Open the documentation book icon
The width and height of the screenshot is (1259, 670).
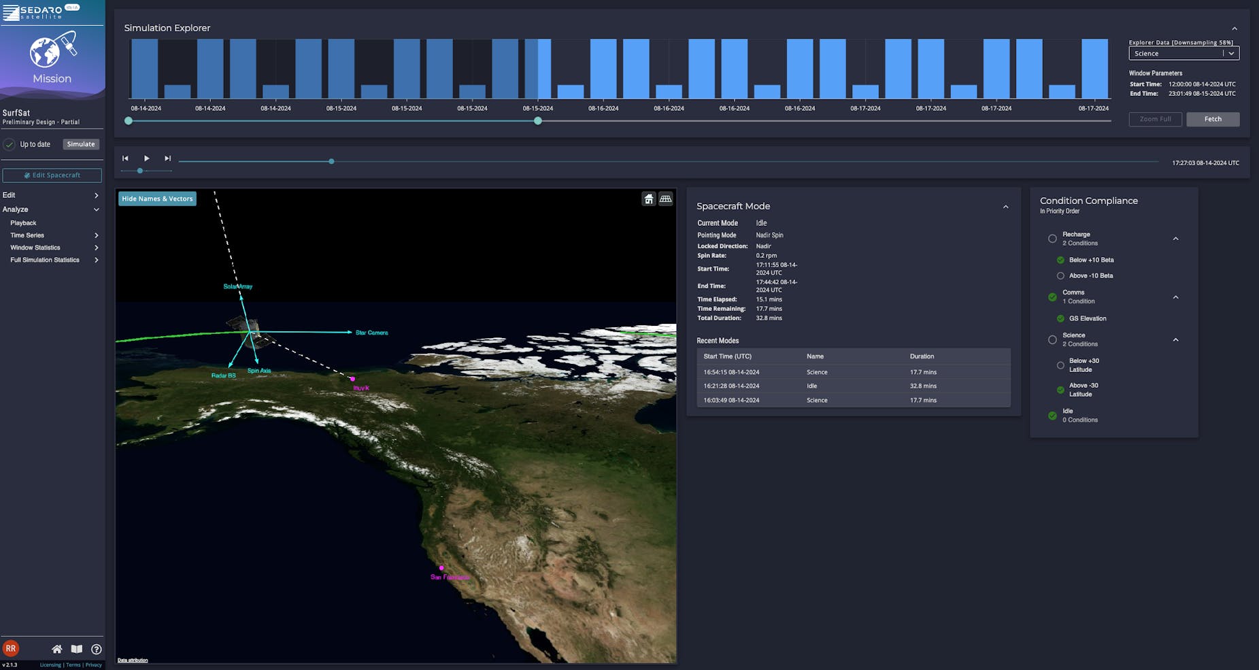(x=77, y=648)
